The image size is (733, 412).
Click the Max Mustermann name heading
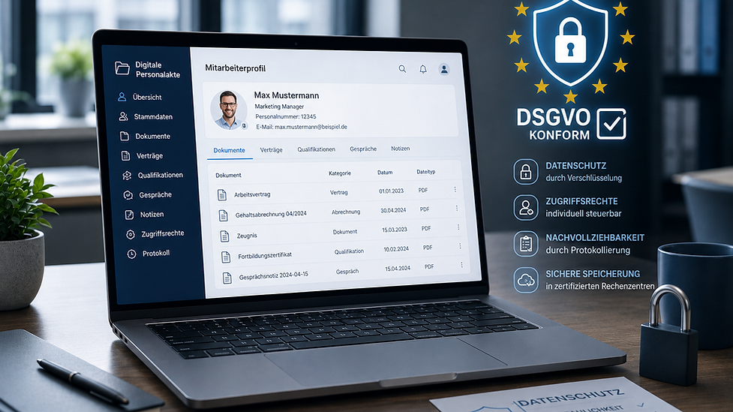[287, 95]
